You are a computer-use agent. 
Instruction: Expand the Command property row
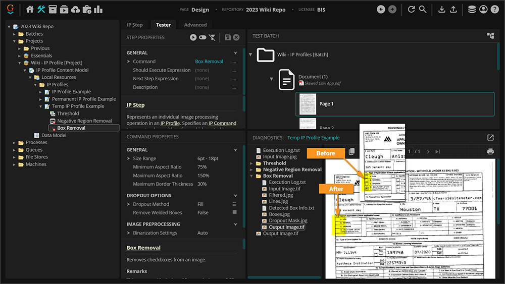pyautogui.click(x=128, y=61)
